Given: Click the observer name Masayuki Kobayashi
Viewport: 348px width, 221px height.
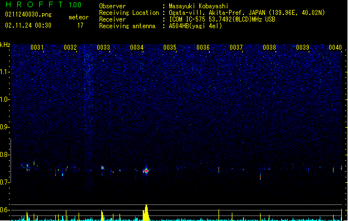Looking at the screenshot, I should click(x=199, y=6).
